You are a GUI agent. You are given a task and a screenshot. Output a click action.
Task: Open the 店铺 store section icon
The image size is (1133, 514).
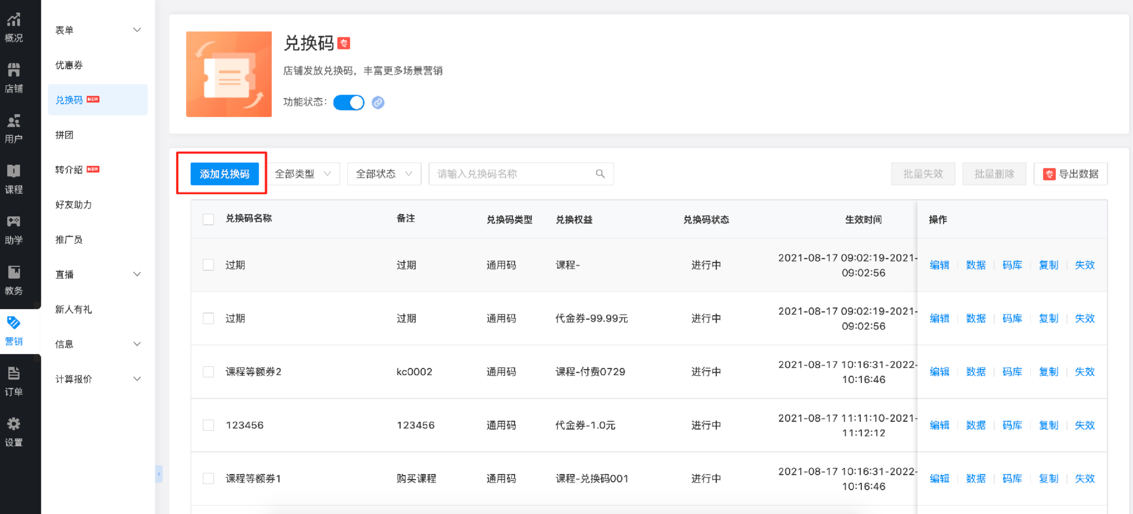pos(14,70)
